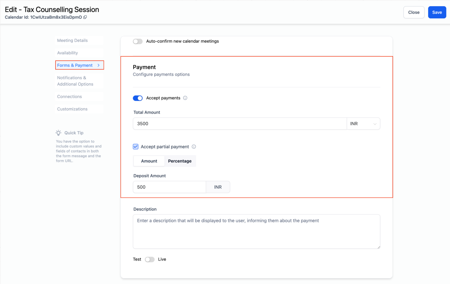Click info icon next to Accept payments
This screenshot has height=284, width=450.
tap(185, 98)
